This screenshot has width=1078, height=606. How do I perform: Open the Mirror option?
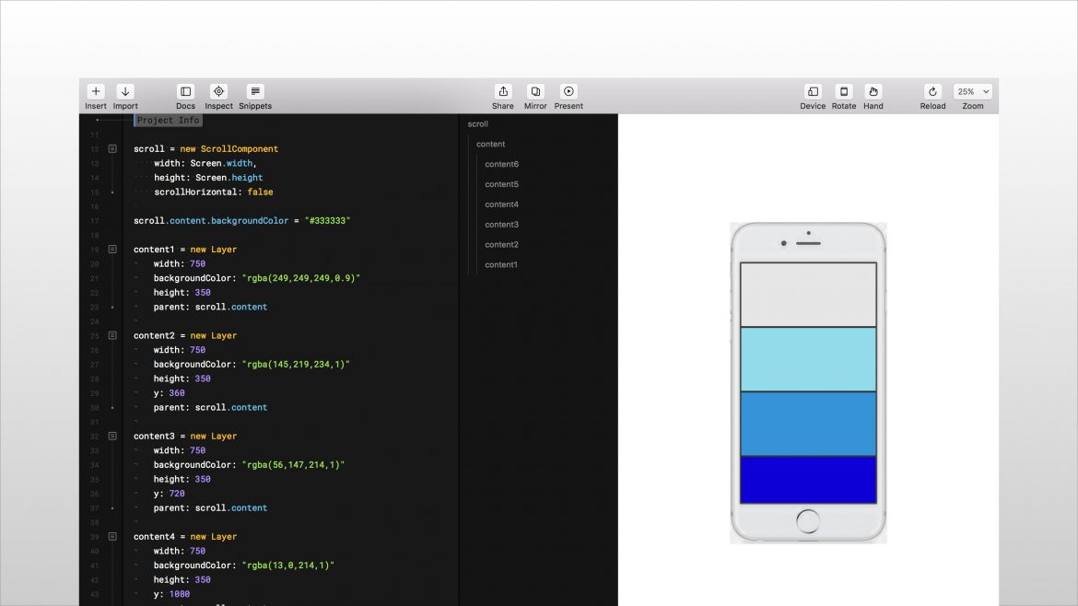tap(535, 91)
